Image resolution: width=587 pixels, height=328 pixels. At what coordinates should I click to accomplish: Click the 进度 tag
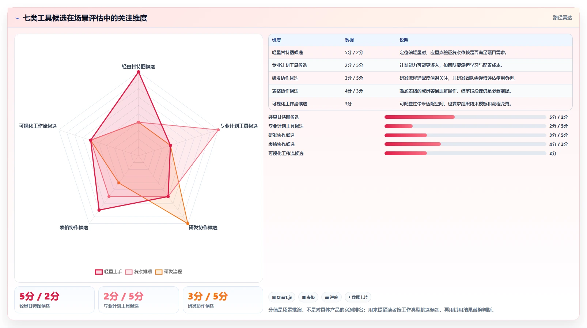[x=332, y=297]
